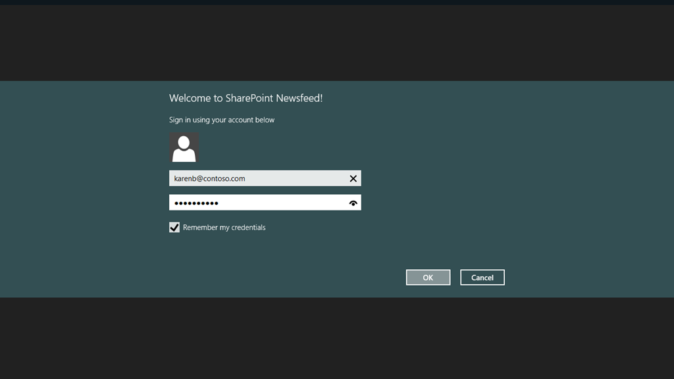Click the "Welcome to SharePoint Newsfeed!" heading
This screenshot has height=379, width=674.
[246, 99]
